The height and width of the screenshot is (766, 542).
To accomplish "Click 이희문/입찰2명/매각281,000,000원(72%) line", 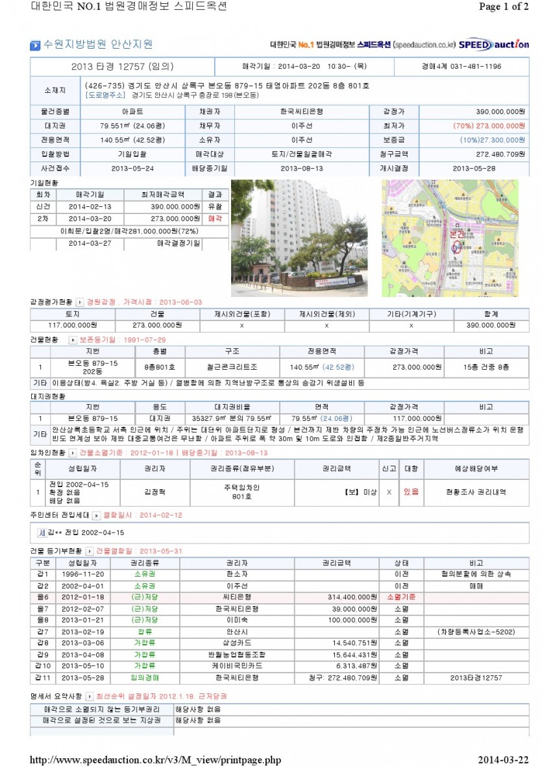I will pyautogui.click(x=129, y=231).
